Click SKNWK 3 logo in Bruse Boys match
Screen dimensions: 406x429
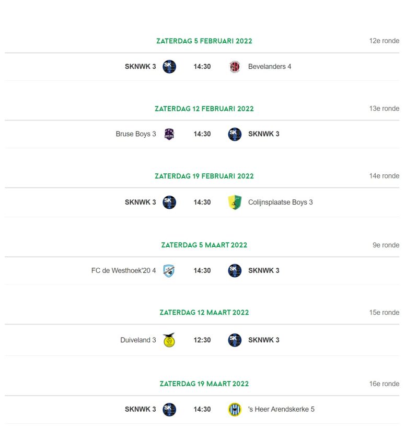tap(235, 134)
